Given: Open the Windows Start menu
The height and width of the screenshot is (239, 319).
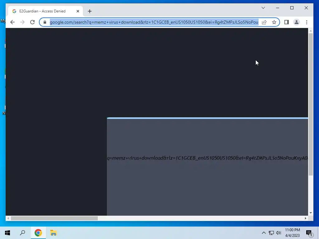Looking at the screenshot, I should (x=7, y=233).
